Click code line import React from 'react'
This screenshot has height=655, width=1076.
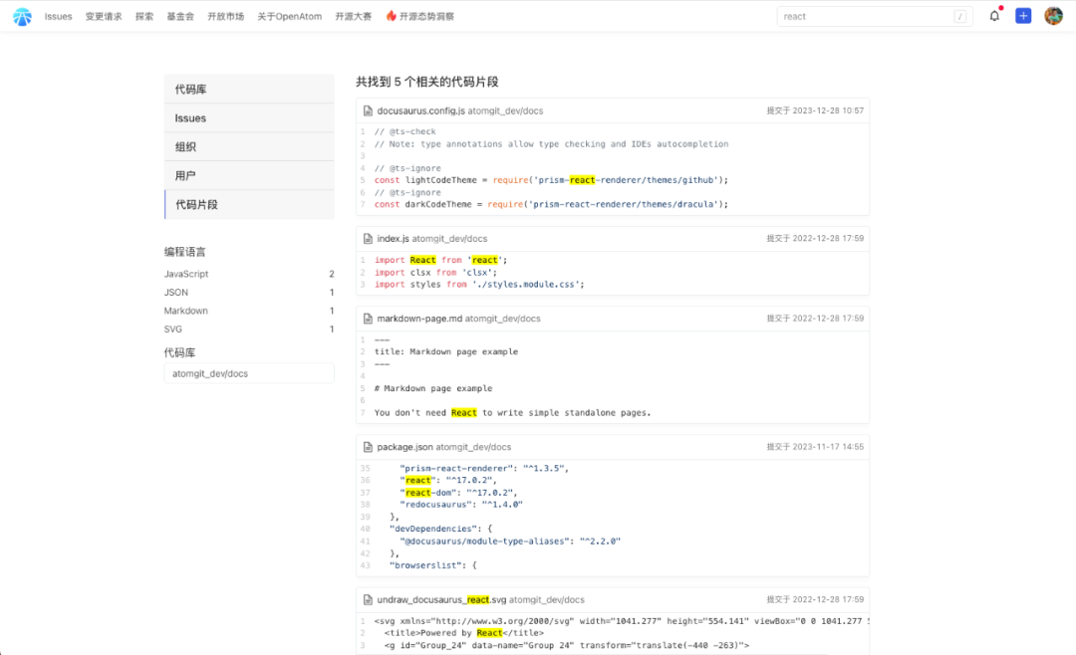point(440,260)
